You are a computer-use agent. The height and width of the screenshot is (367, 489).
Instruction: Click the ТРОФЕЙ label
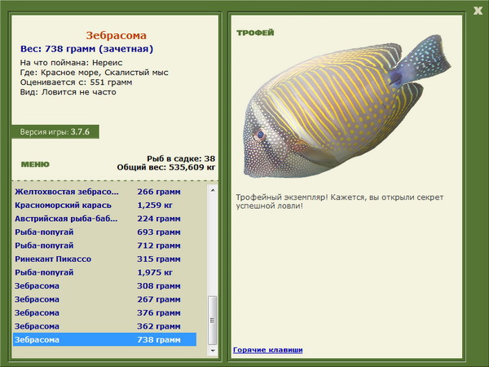[x=255, y=33]
